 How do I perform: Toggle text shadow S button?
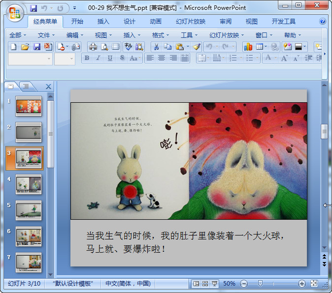coord(122,58)
